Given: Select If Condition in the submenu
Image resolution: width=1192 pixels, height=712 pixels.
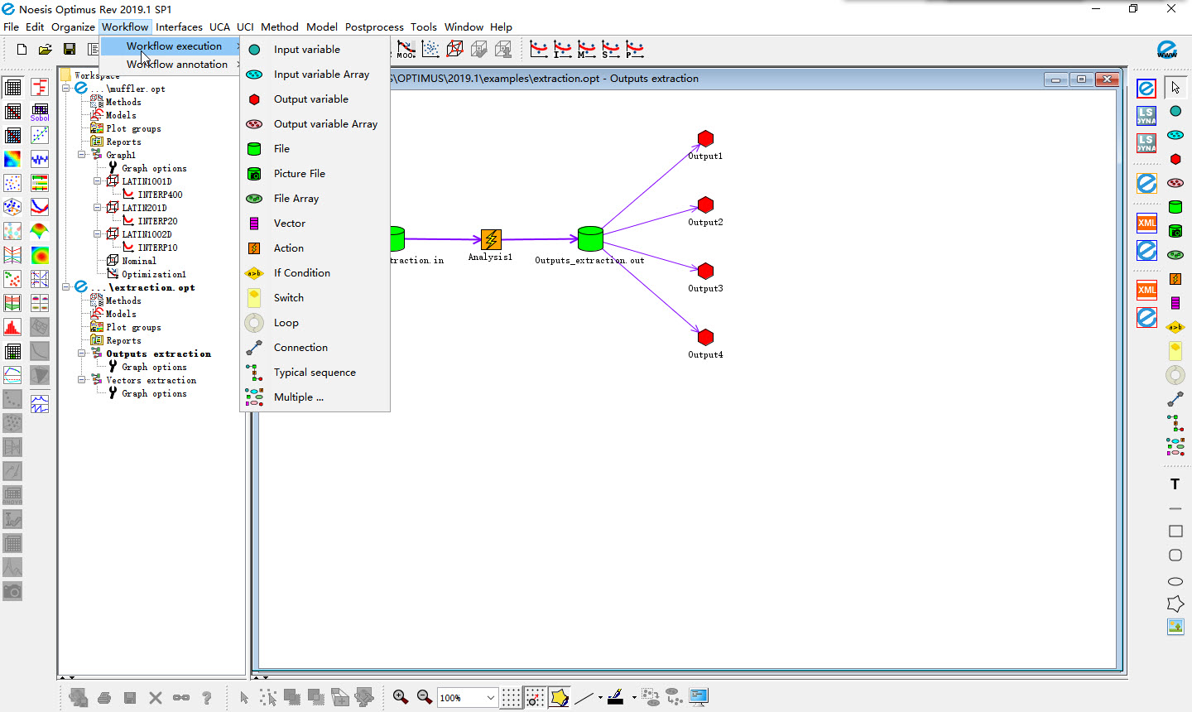Looking at the screenshot, I should point(315,273).
